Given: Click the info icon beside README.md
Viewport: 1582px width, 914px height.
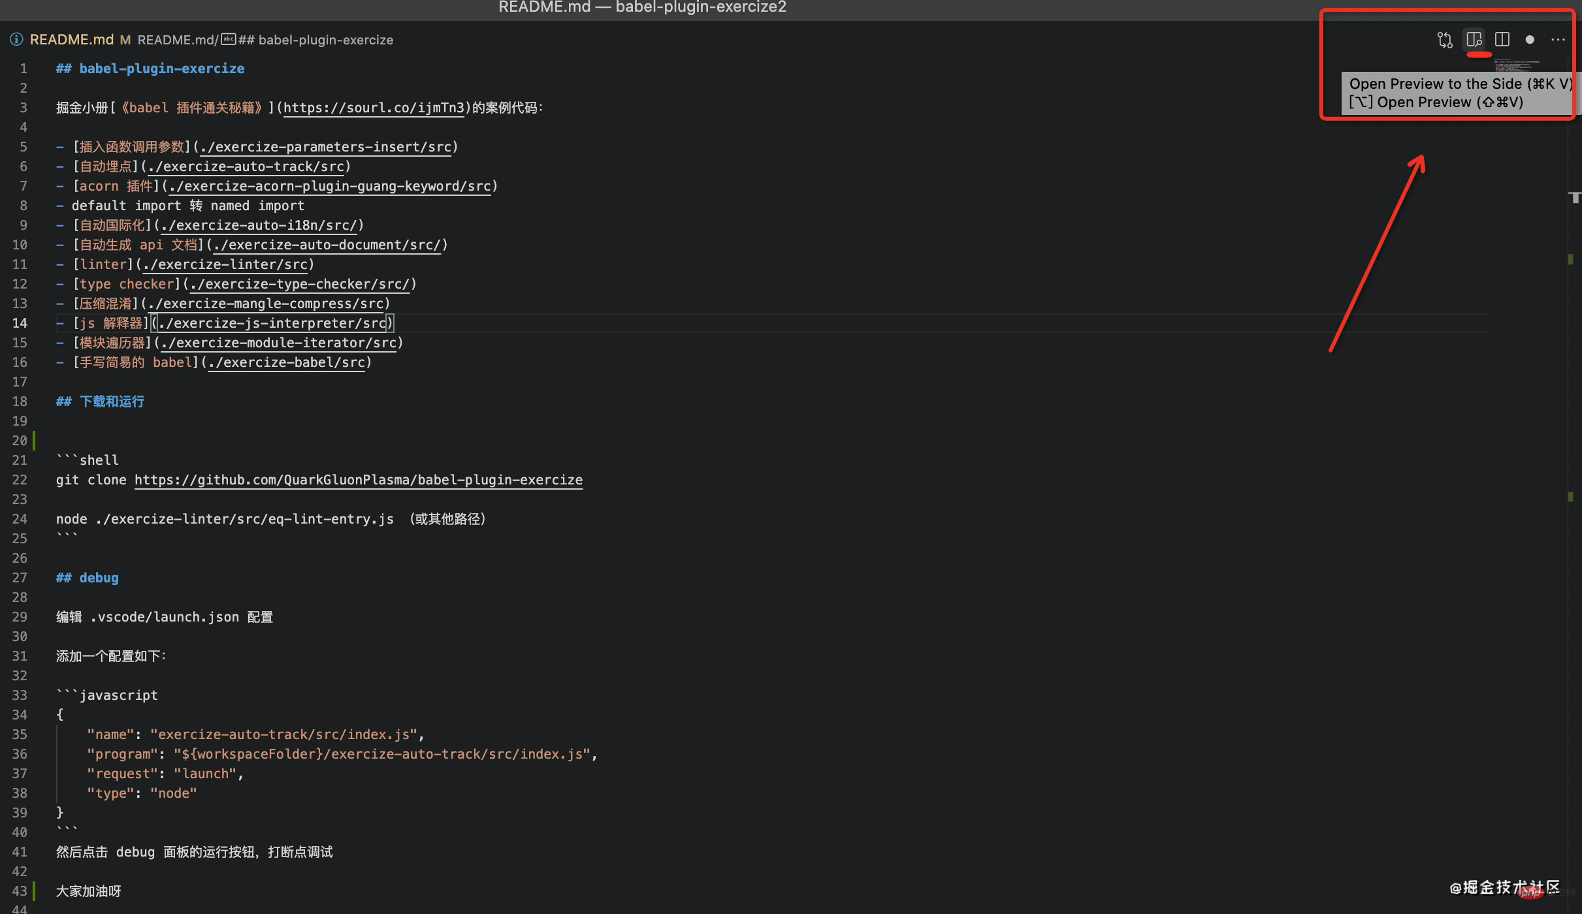Looking at the screenshot, I should 16,40.
